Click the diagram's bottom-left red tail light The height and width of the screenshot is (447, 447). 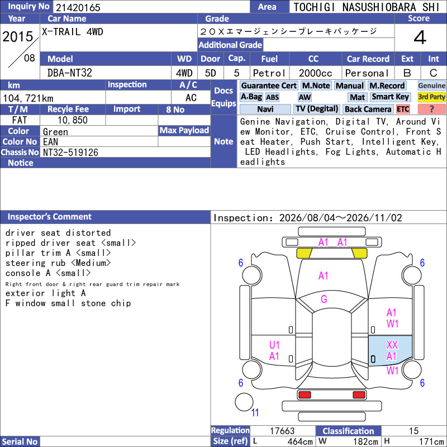tap(305, 395)
